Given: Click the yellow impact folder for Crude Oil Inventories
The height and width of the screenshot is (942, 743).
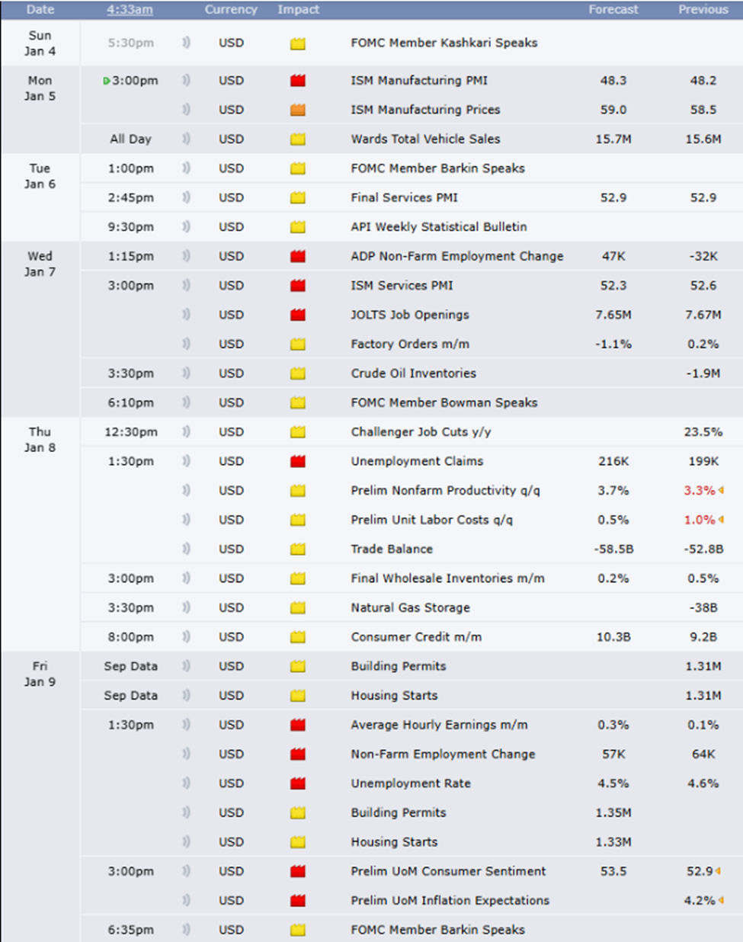Looking at the screenshot, I should pos(297,373).
